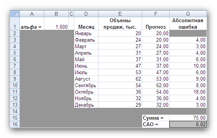The width and height of the screenshot is (217, 138).
Task: Click sales value 37 for Май
Action: coord(120,59)
